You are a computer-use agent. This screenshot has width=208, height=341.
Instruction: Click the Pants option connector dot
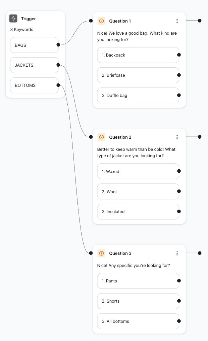pos(179,280)
